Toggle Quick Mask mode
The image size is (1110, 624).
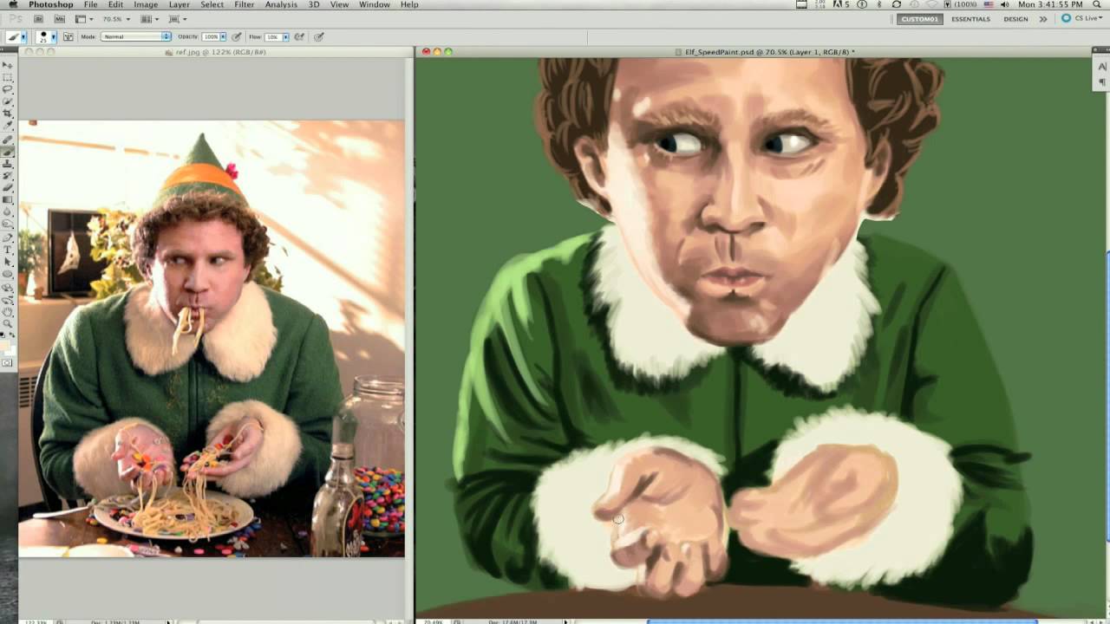coord(7,362)
